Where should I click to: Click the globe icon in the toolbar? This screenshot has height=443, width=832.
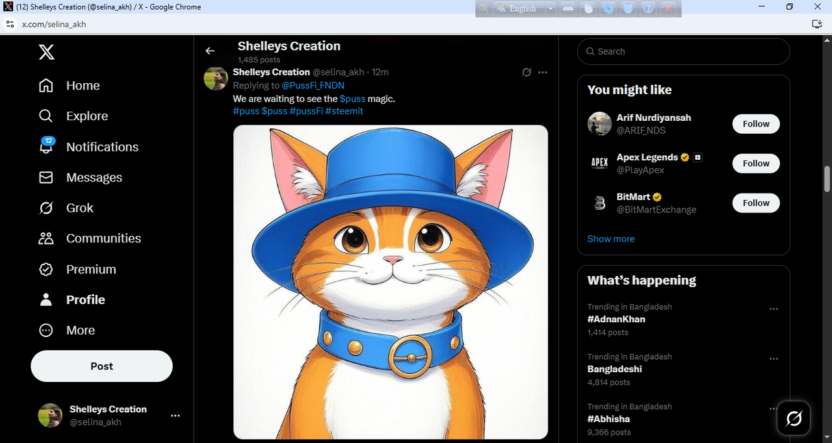[x=628, y=8]
